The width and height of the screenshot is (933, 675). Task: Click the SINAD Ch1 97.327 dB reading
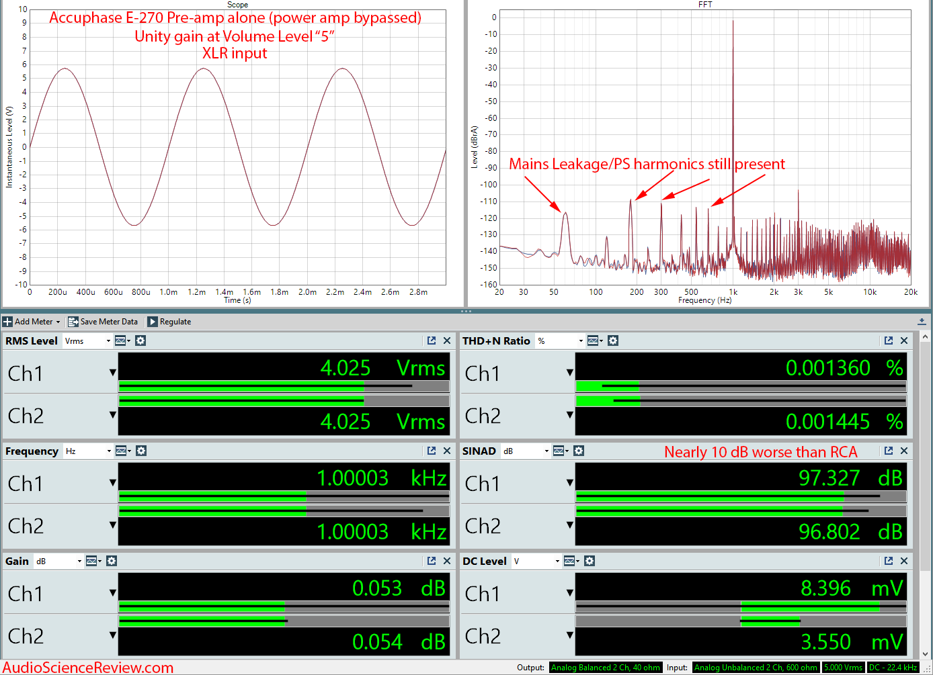pyautogui.click(x=850, y=478)
